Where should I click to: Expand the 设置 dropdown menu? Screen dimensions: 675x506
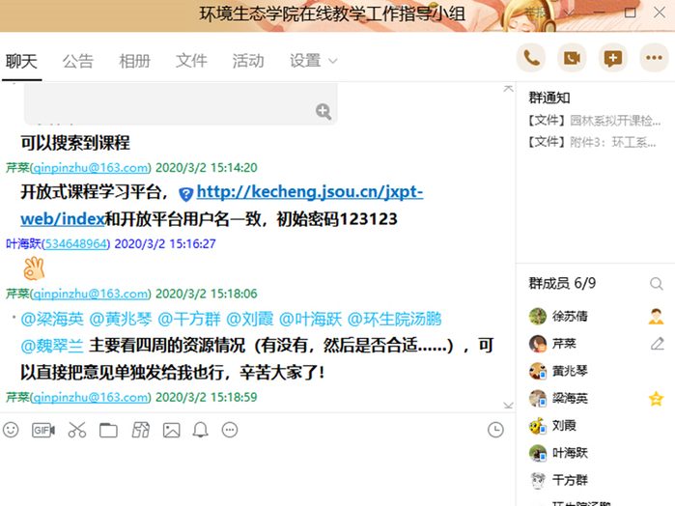(314, 61)
